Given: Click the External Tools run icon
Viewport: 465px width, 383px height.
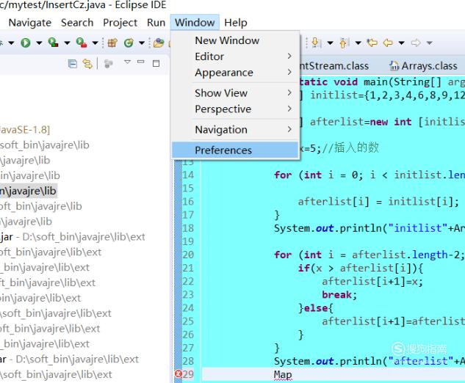Looking at the screenshot, I should 82,43.
